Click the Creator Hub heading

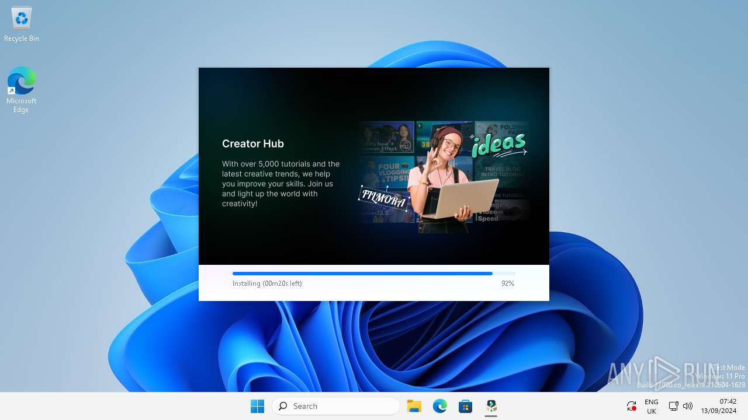tap(253, 143)
